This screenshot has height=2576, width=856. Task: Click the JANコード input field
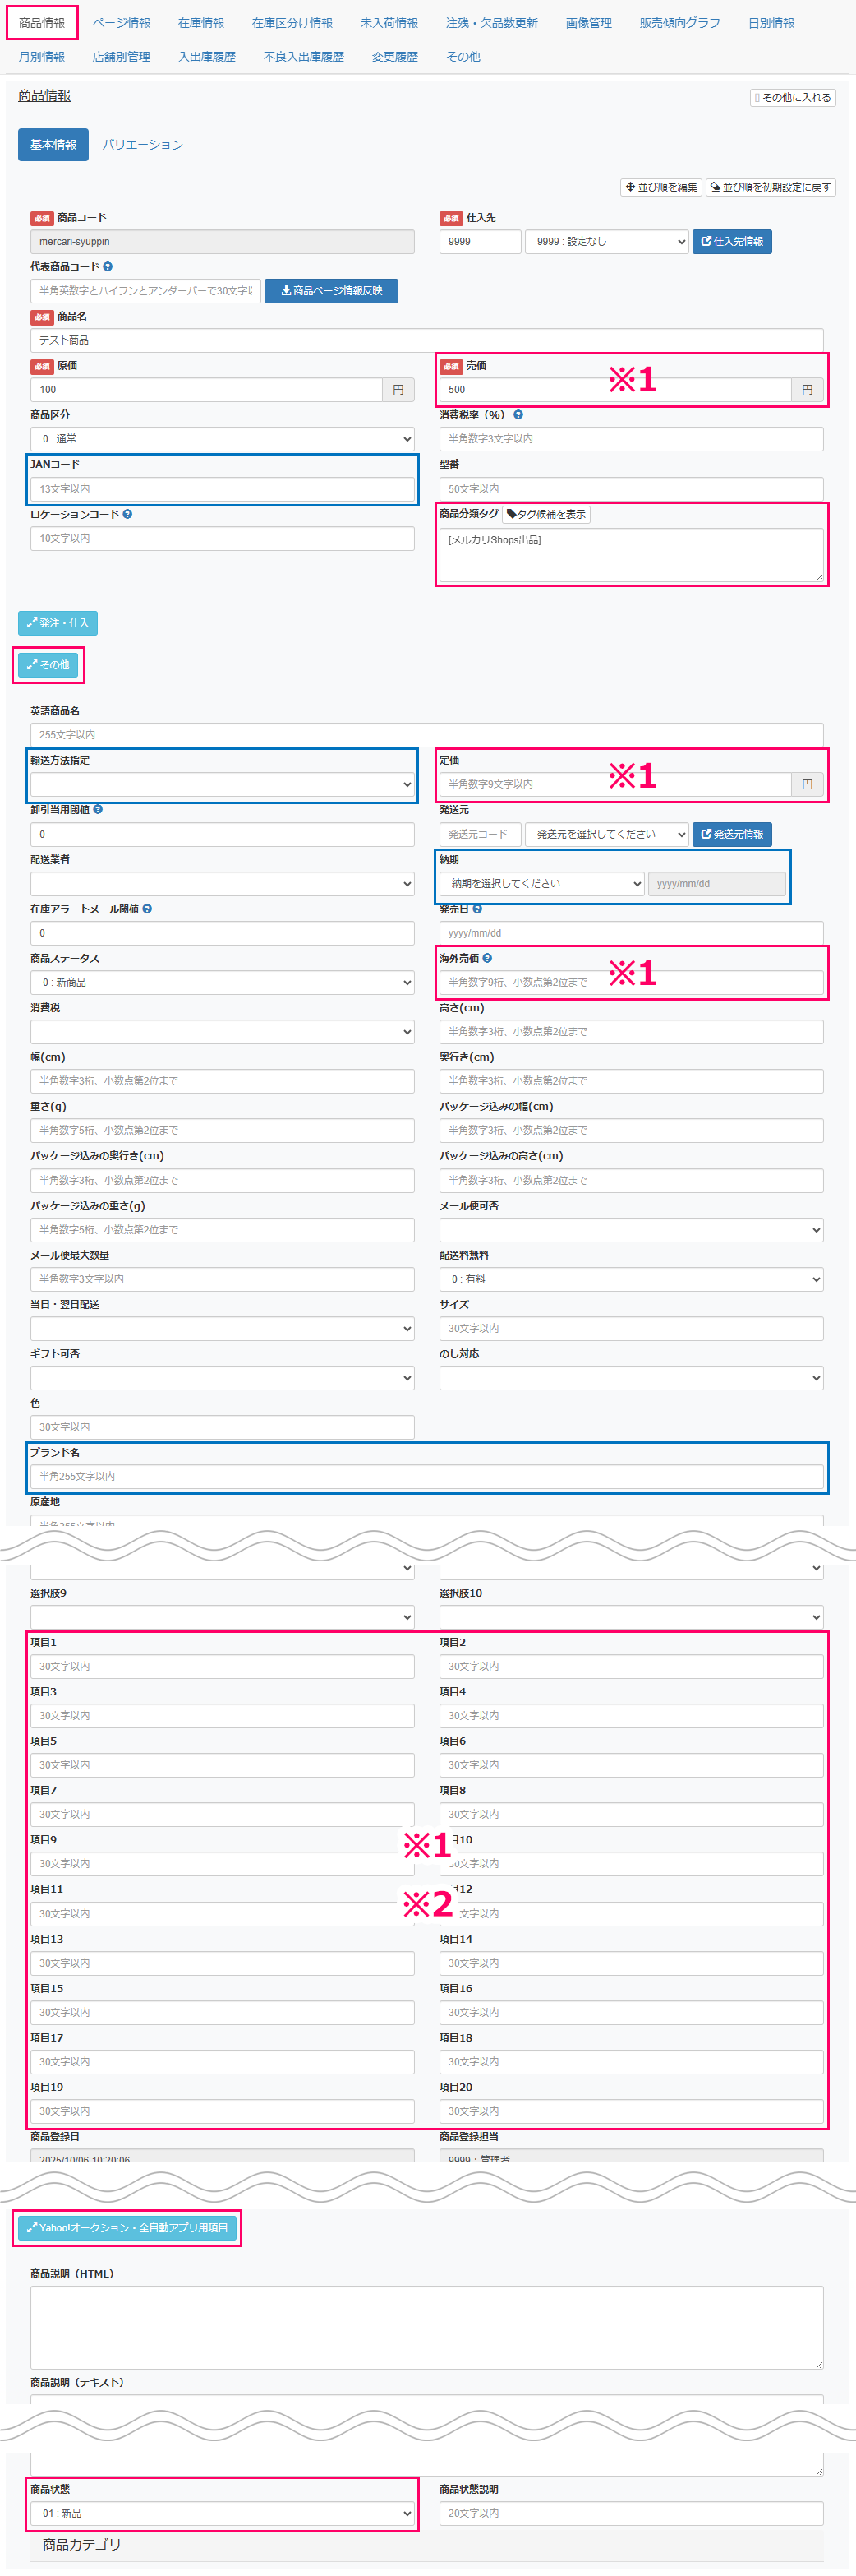coord(222,489)
